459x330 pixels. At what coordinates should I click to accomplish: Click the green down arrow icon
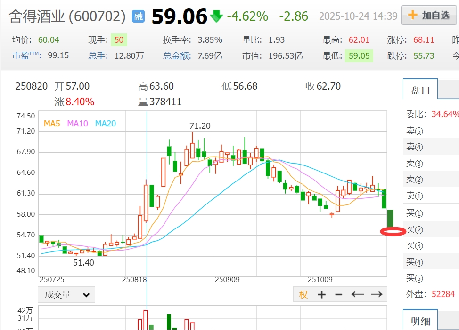216,16
